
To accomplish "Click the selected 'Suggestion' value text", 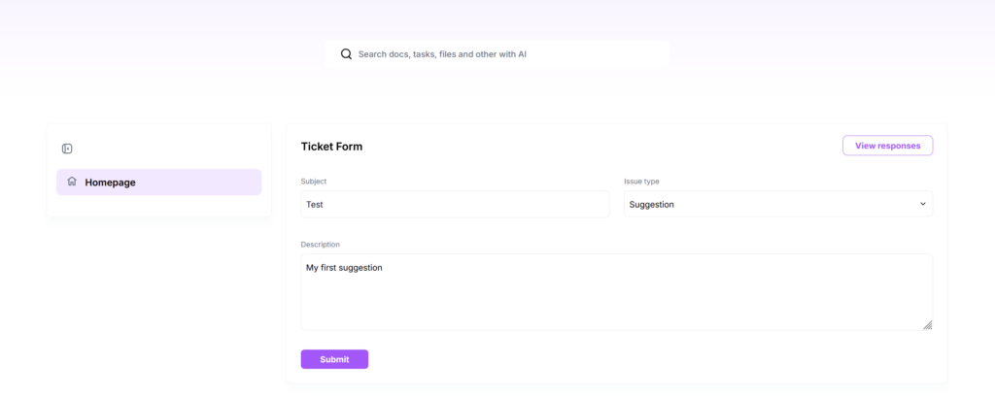I will (x=651, y=205).
